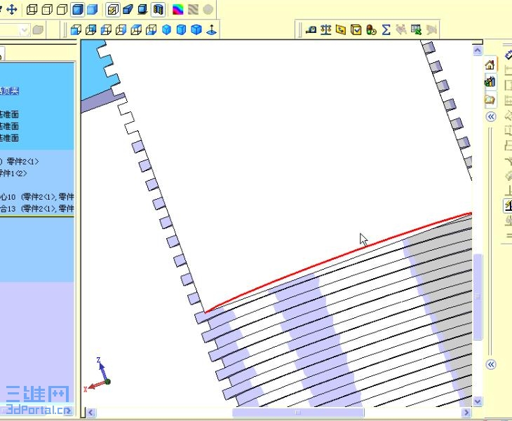Click the vertical scrollbar down arrow
The image size is (512, 421).
point(478,401)
